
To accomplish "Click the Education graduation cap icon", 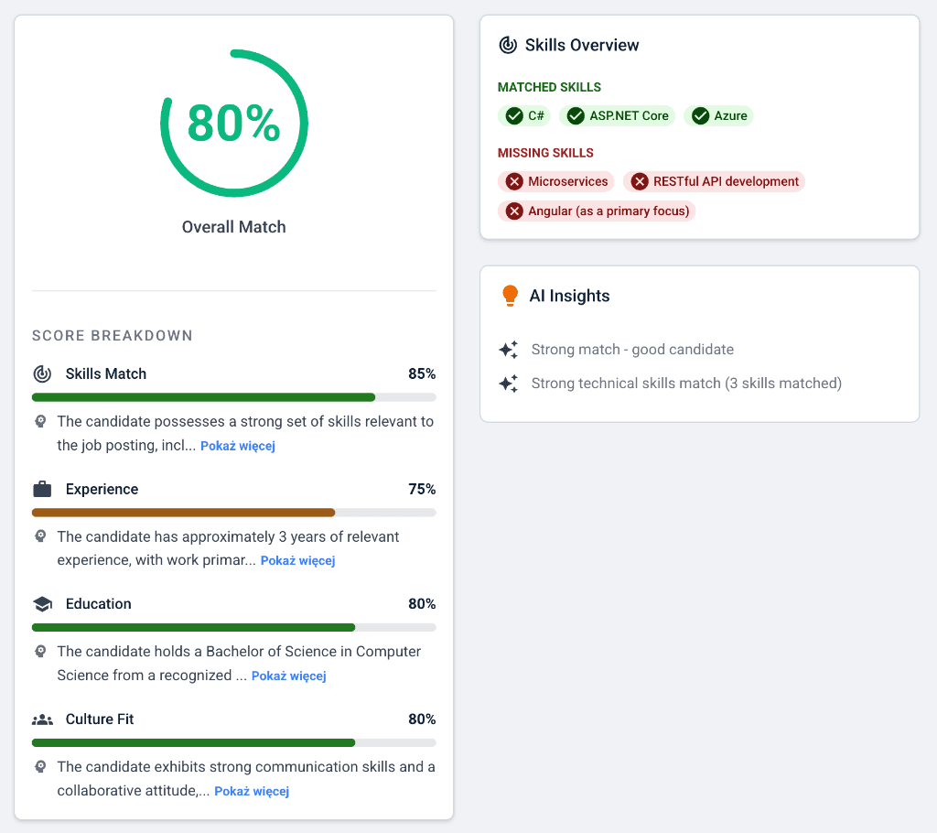I will pos(42,604).
